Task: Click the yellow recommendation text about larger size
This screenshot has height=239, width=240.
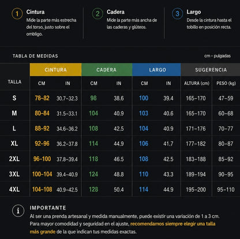Action: click(x=122, y=227)
